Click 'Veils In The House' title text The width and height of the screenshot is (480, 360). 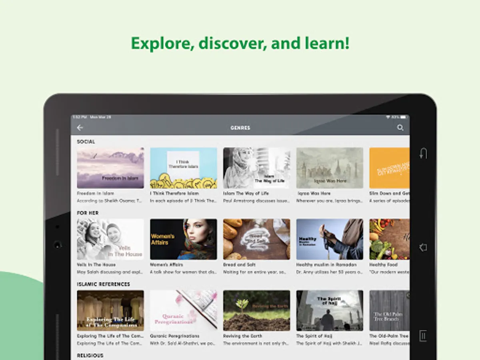[x=96, y=264]
